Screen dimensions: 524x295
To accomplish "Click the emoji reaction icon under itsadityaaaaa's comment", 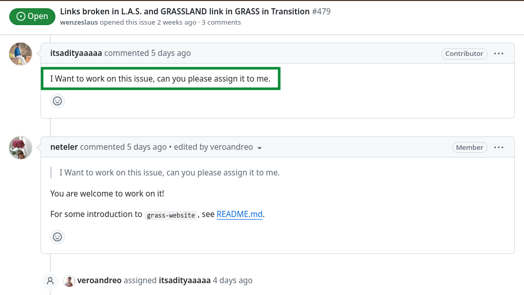I will [x=57, y=101].
